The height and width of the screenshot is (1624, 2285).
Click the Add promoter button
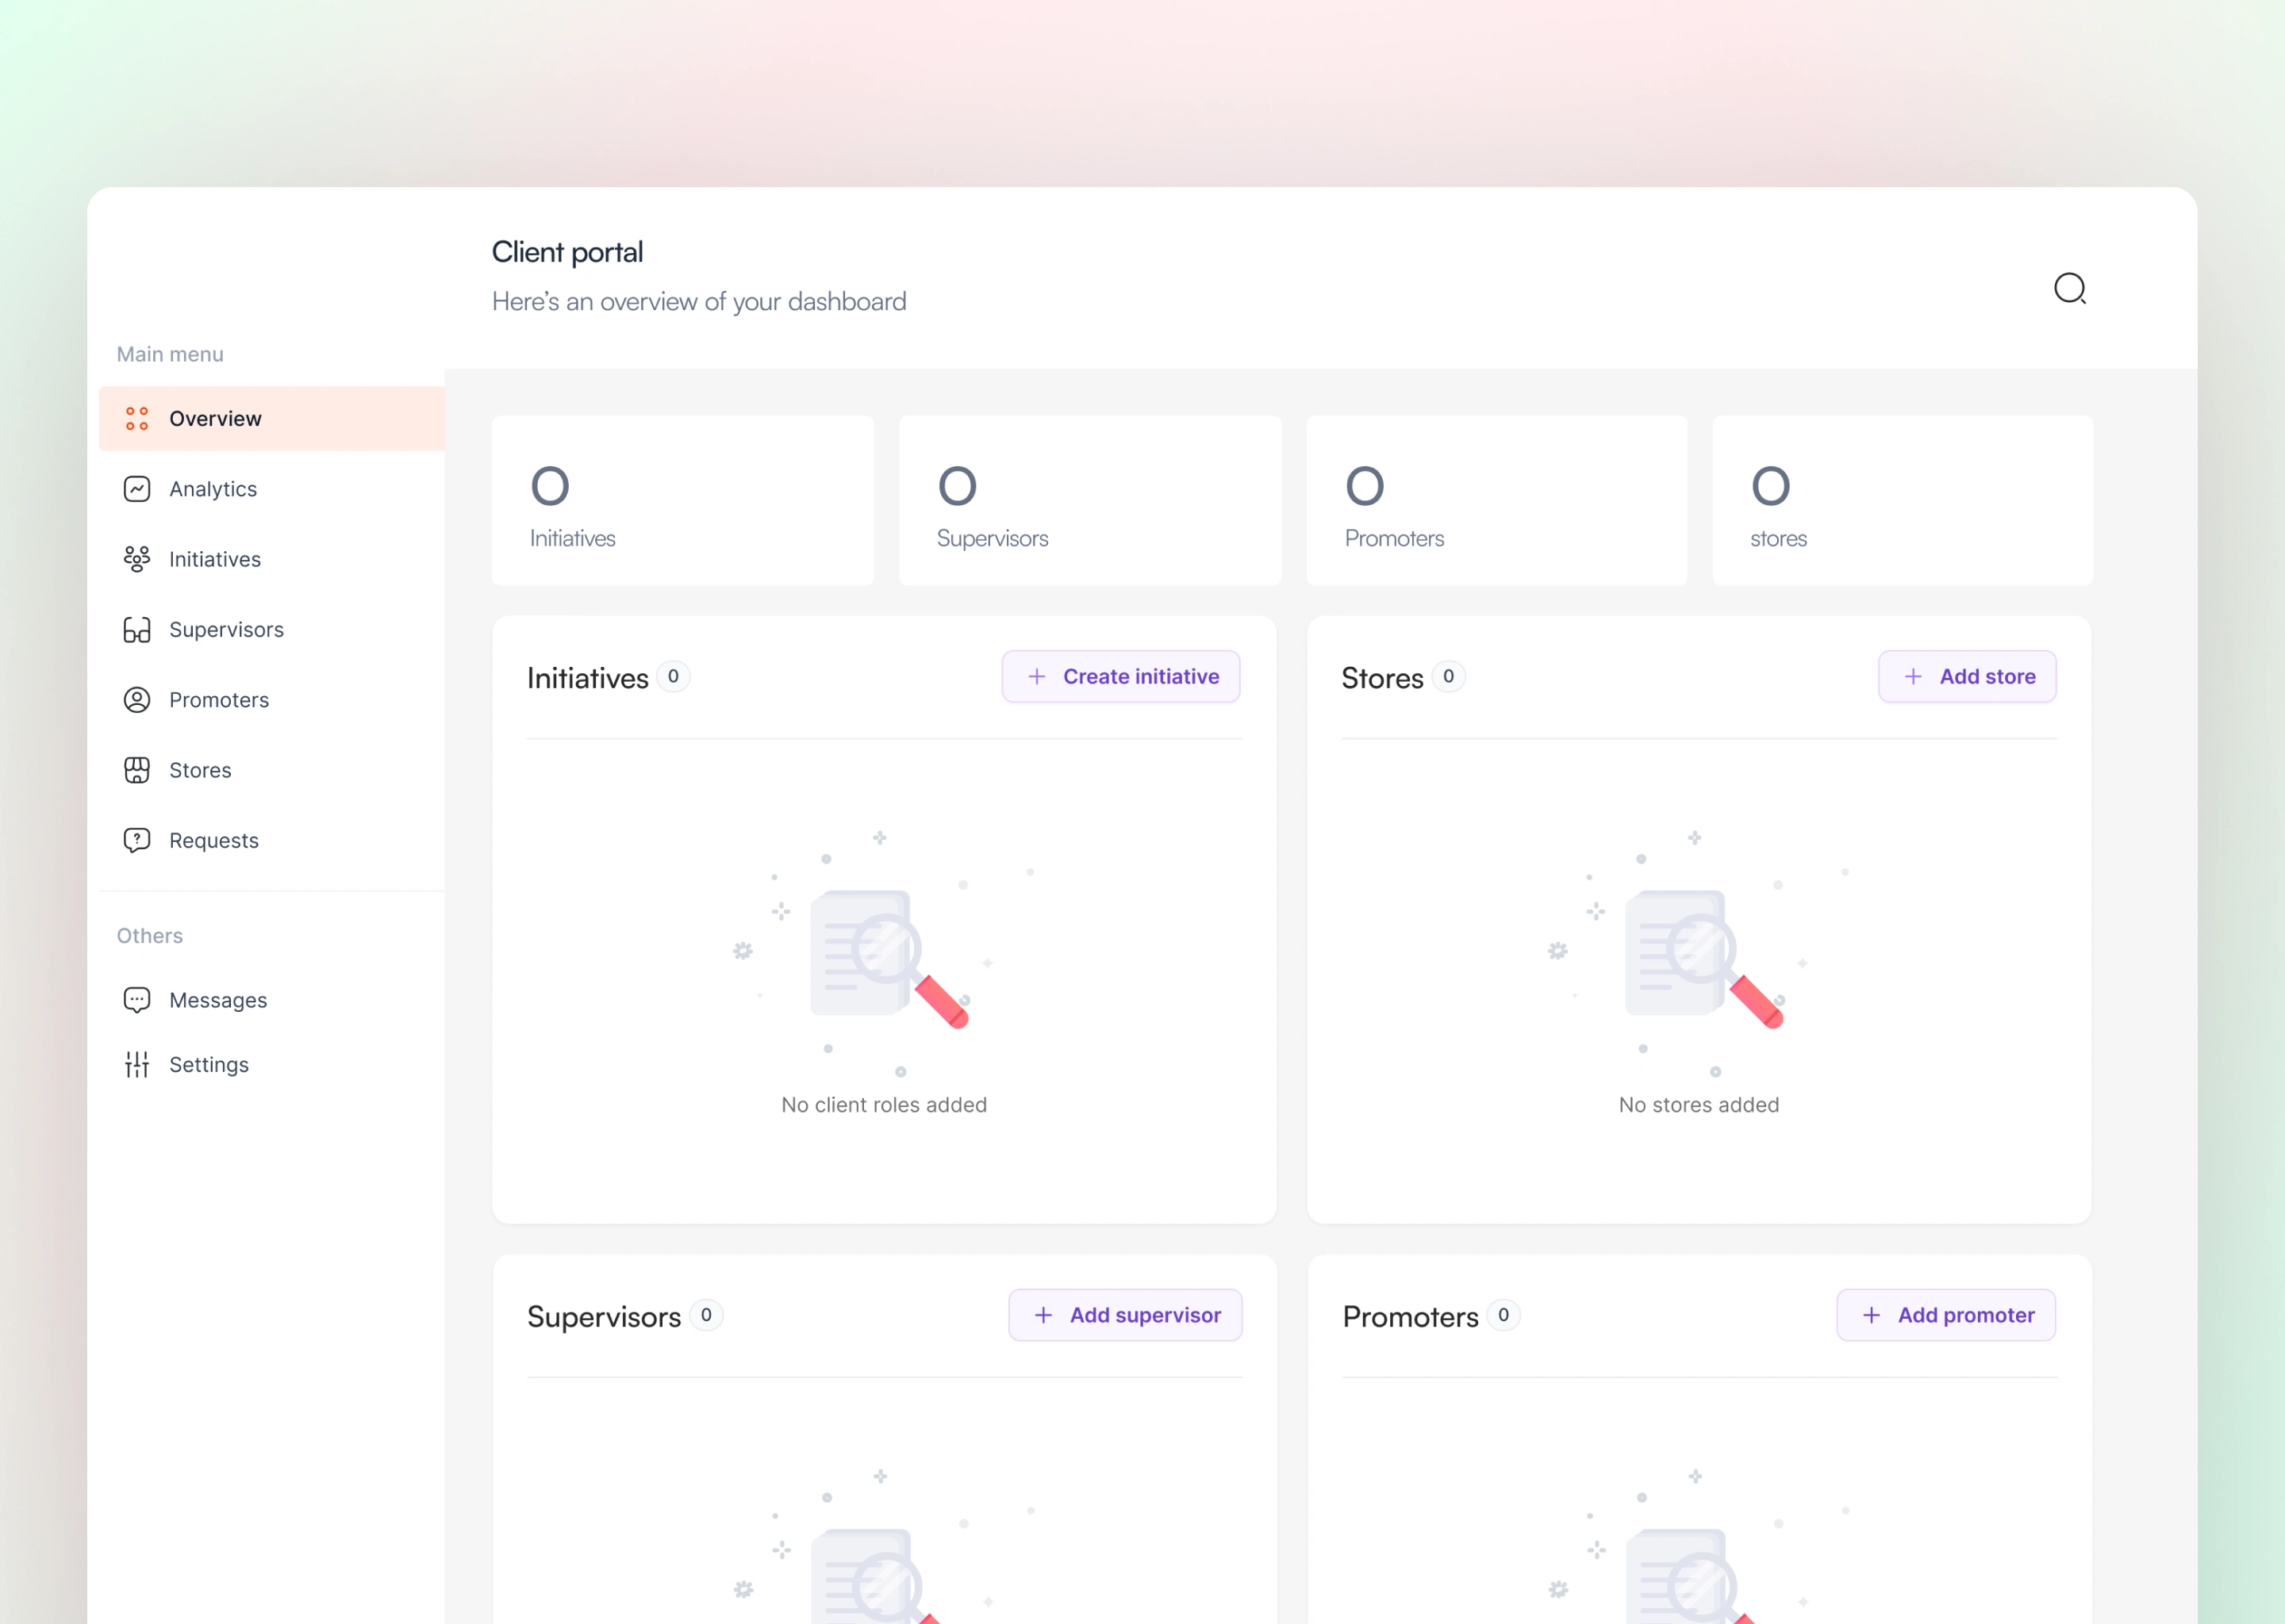tap(1946, 1315)
